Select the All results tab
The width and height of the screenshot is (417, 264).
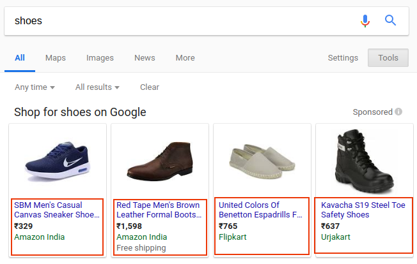pyautogui.click(x=20, y=58)
